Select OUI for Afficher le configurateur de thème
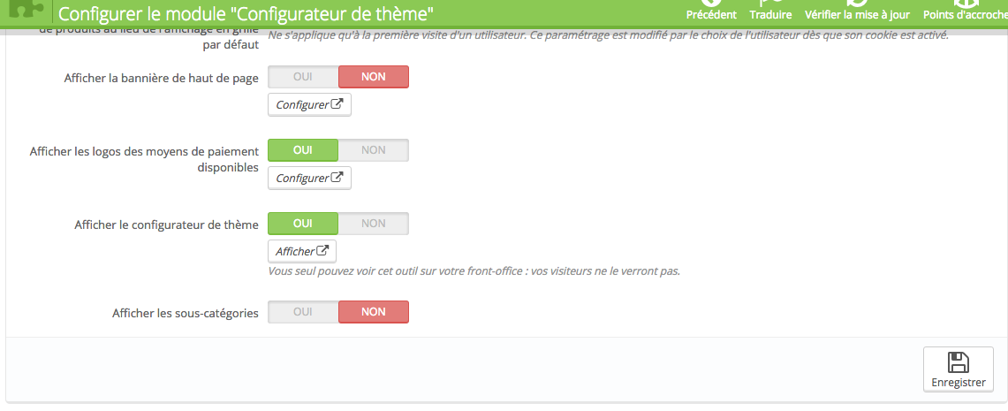1008x411 pixels. [x=303, y=224]
